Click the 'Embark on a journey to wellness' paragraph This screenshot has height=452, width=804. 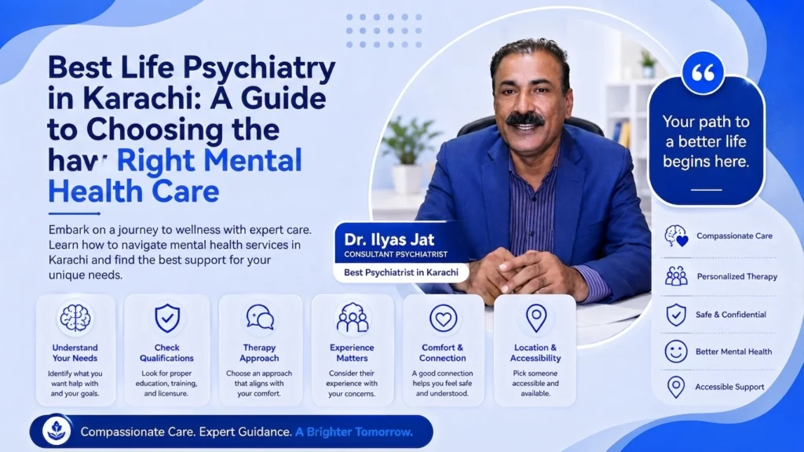pos(180,252)
